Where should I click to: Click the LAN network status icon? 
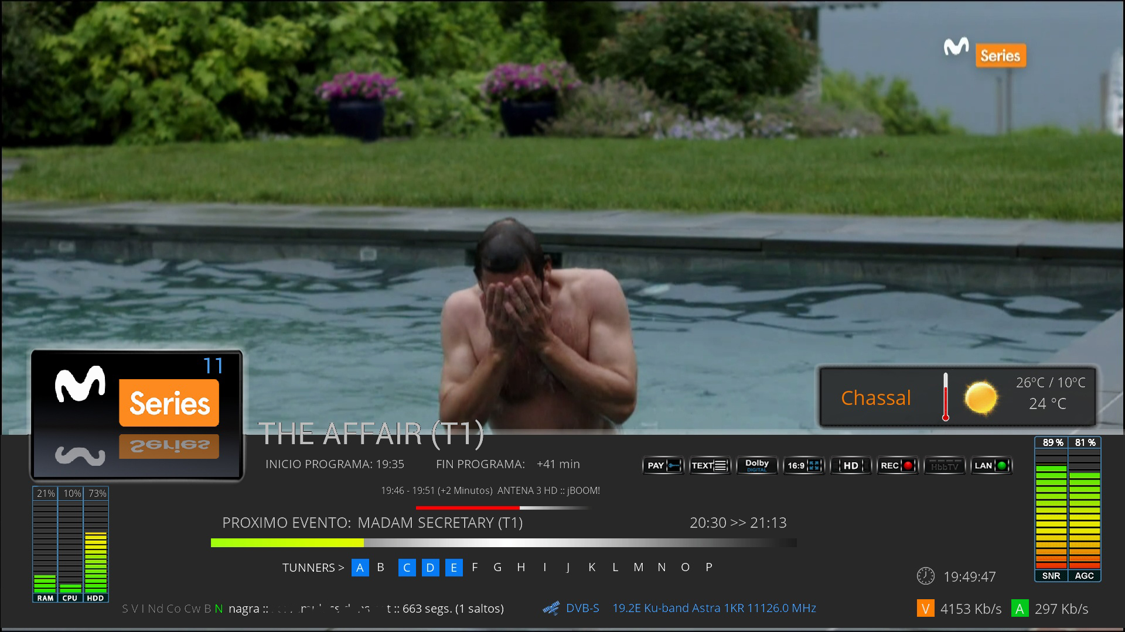click(x=991, y=466)
